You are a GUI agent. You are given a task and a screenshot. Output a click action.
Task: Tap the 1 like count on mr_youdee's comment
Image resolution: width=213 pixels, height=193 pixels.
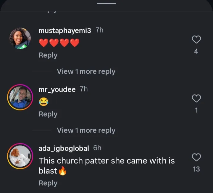coord(196,110)
